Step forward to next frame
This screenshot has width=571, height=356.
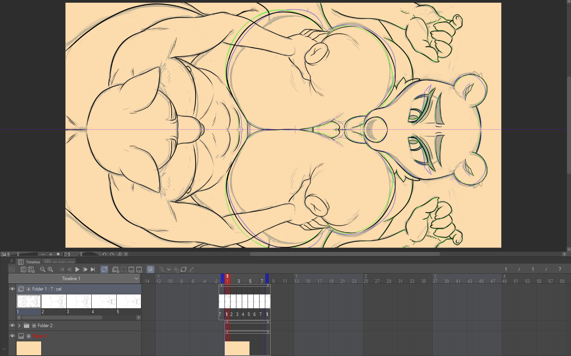(85, 269)
